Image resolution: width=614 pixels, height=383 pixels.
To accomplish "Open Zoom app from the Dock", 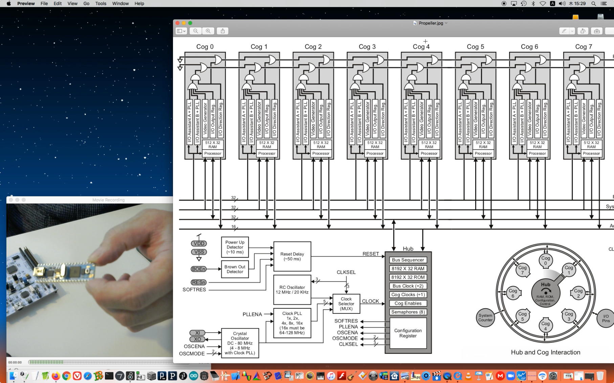I will (x=511, y=376).
